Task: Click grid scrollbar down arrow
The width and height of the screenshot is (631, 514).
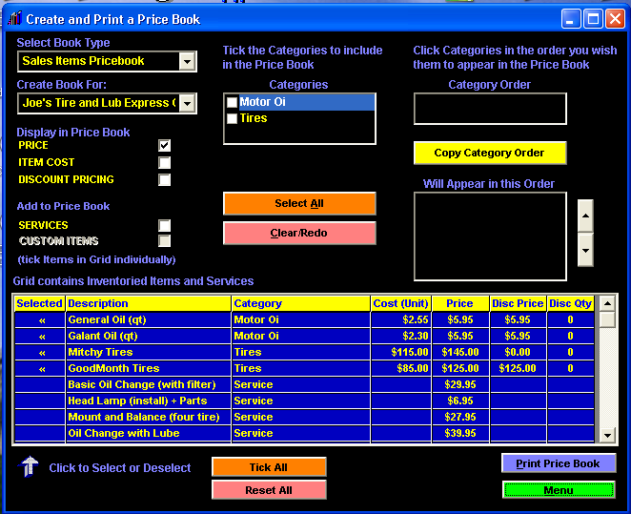Action: click(x=607, y=435)
